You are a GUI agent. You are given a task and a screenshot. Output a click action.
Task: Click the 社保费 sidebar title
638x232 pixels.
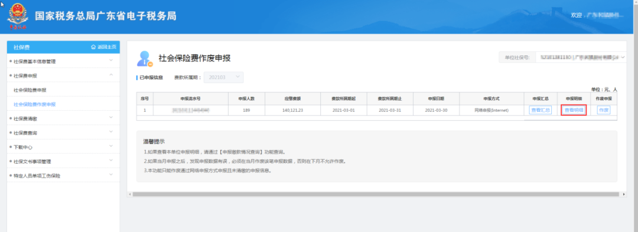pyautogui.click(x=22, y=47)
